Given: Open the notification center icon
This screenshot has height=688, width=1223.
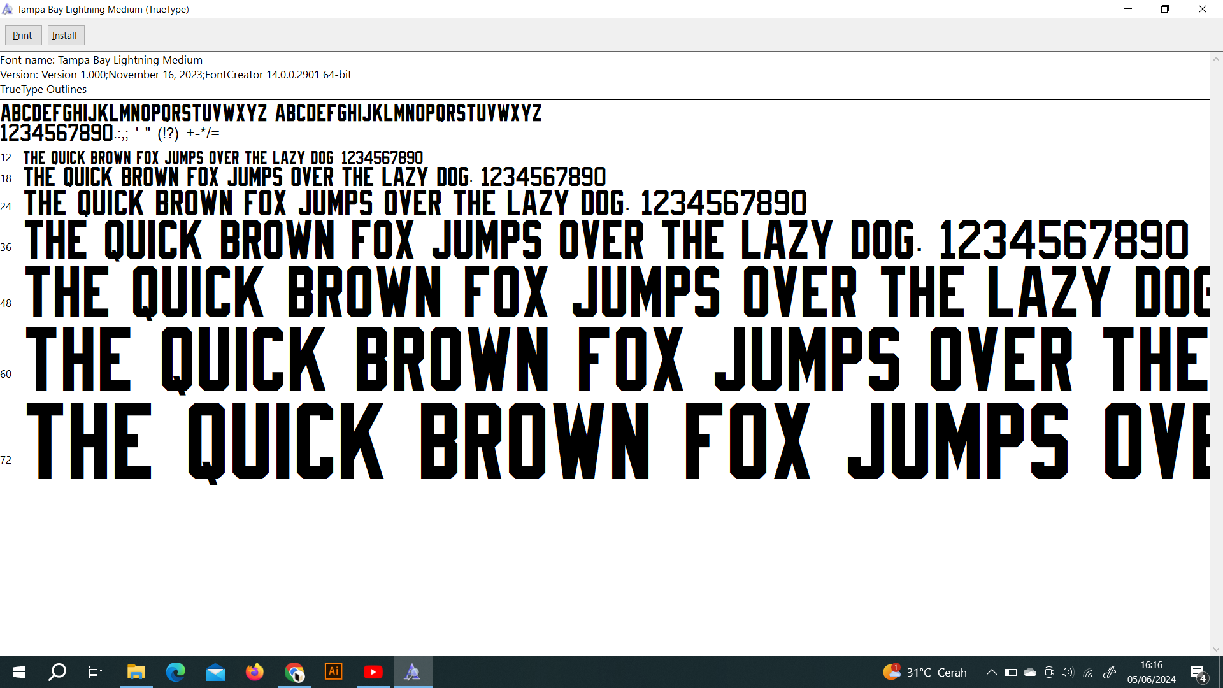Looking at the screenshot, I should 1198,673.
